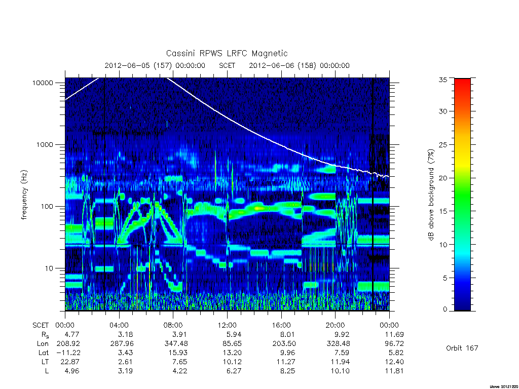Click Lat value -11.22
The height and width of the screenshot is (389, 519).
coord(68,353)
